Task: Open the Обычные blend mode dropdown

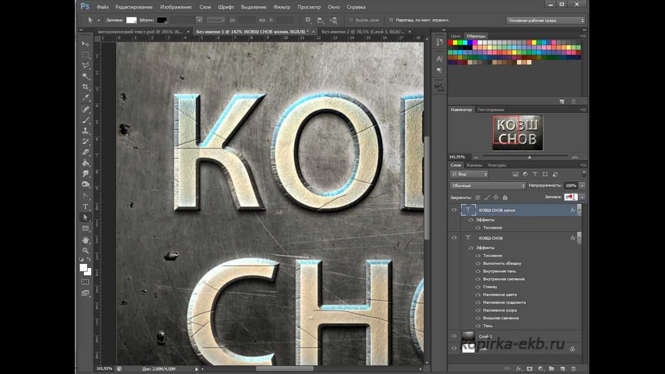Action: tap(488, 185)
